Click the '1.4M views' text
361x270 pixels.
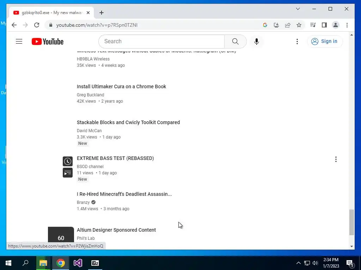click(x=87, y=209)
